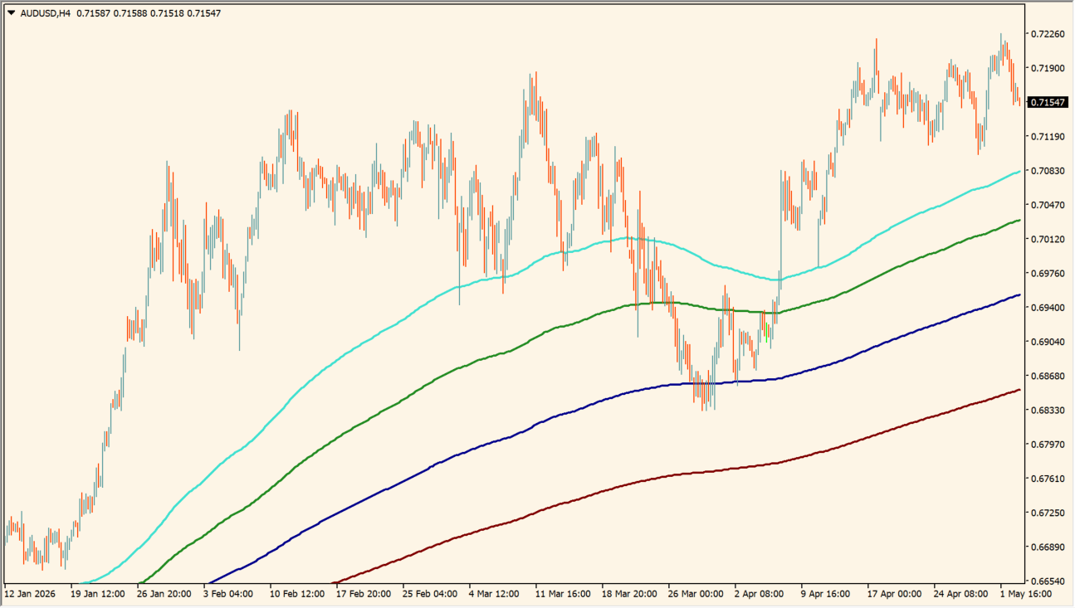This screenshot has width=1075, height=608.
Task: Click the 0.67610 price axis label
Action: point(1048,479)
